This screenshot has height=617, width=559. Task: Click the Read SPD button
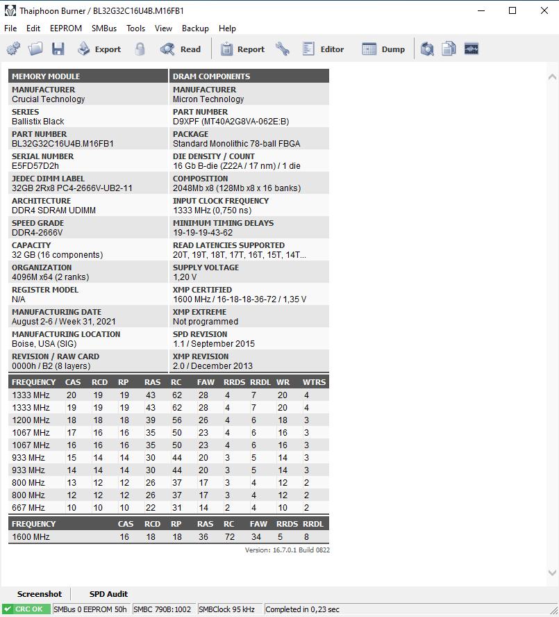pyautogui.click(x=181, y=49)
